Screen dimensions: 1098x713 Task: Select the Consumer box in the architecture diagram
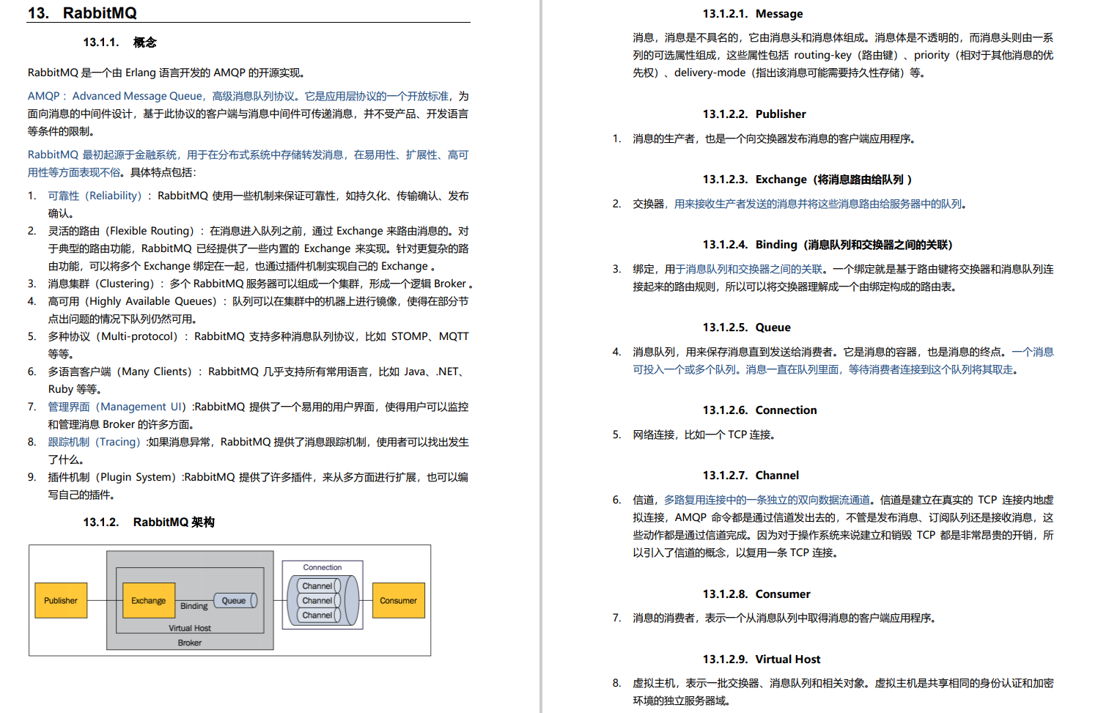click(398, 599)
